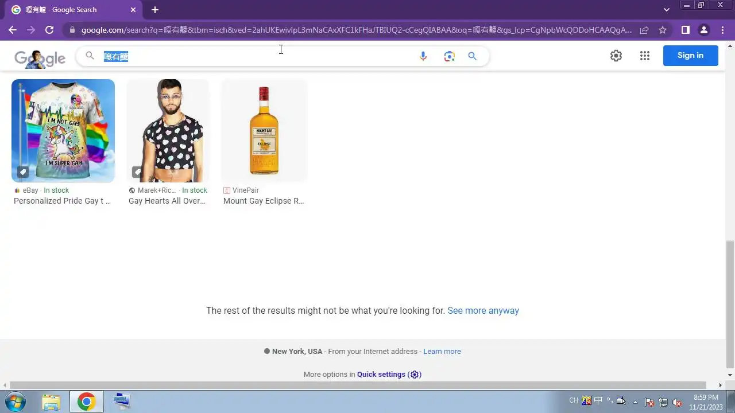The width and height of the screenshot is (735, 413).
Task: Open Google quick settings gear
Action: coord(616,56)
